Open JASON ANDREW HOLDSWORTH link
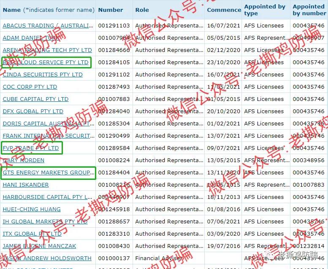The width and height of the screenshot is (328, 269). pos(47,258)
